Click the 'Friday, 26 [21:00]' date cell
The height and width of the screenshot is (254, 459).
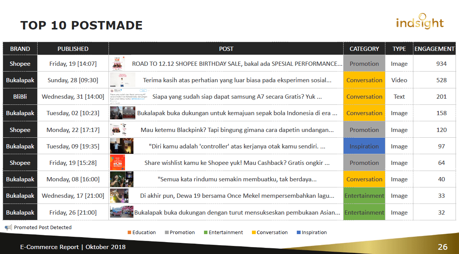pyautogui.click(x=73, y=212)
